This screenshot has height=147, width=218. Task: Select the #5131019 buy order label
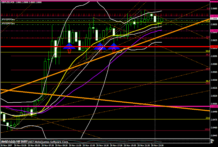[8, 19]
